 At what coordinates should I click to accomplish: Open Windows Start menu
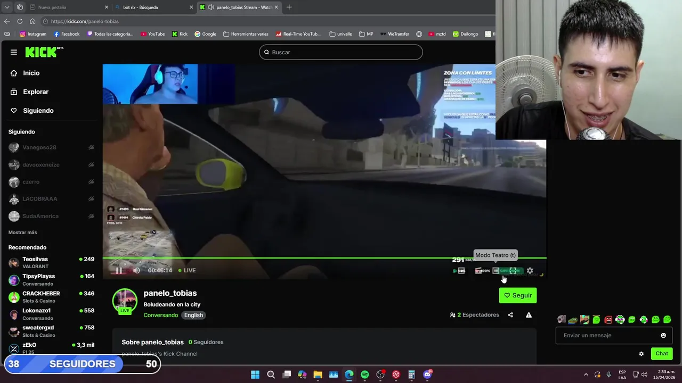pyautogui.click(x=255, y=374)
